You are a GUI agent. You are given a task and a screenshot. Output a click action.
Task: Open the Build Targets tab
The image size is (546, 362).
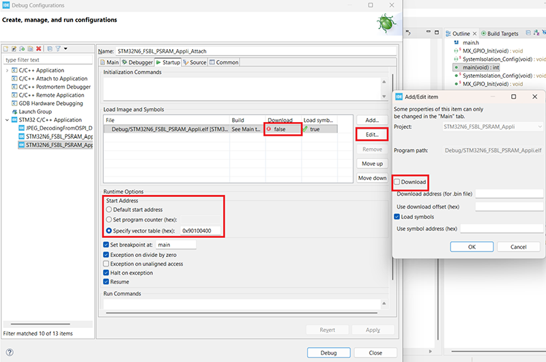[501, 33]
